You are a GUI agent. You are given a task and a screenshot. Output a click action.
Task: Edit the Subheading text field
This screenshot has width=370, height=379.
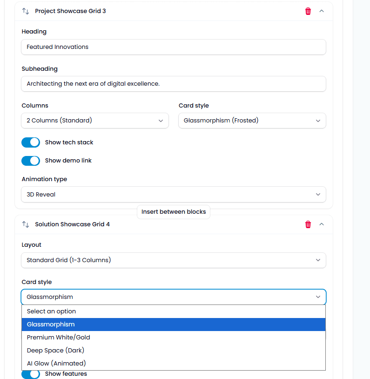(174, 84)
